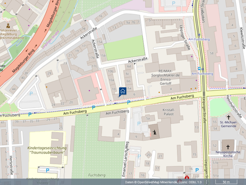Select the Neuapostolische Kirche cross icon
The height and width of the screenshot is (185, 246).
point(228,147)
